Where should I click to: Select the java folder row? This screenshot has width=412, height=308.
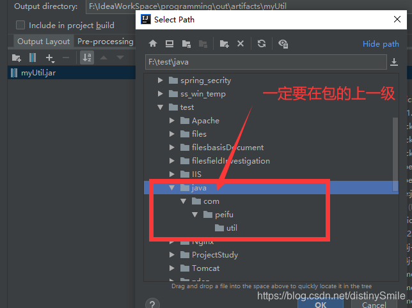tap(271, 188)
